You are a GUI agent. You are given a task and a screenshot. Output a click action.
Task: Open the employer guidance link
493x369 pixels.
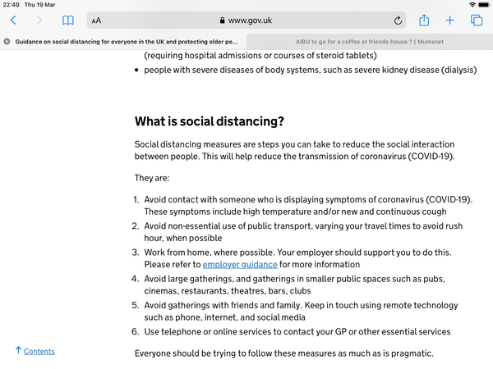(239, 265)
